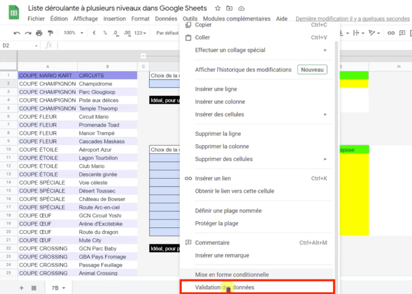Format cell as euro currency
The height and width of the screenshot is (294, 412).
94,33
